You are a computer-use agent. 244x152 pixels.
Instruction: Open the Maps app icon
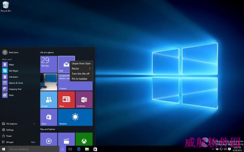[5, 65]
